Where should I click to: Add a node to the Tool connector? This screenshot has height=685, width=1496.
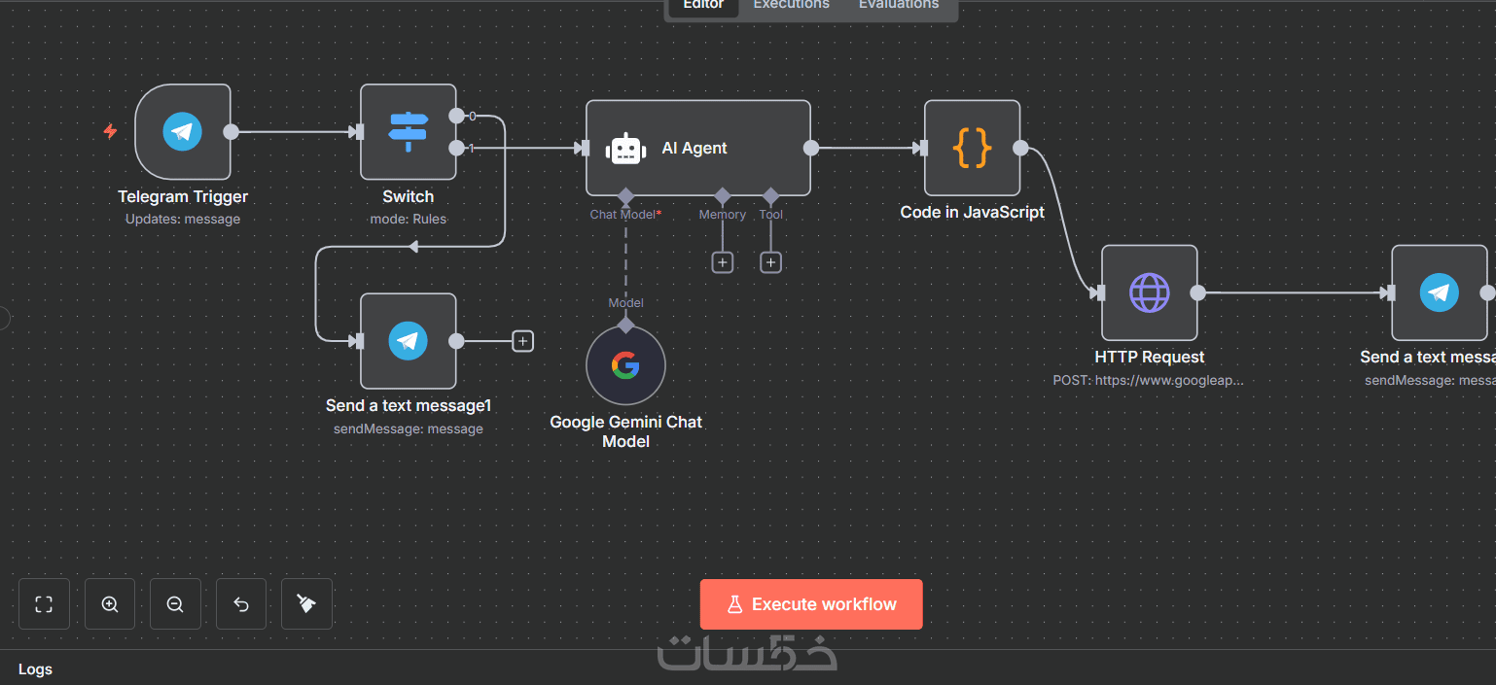[x=771, y=262]
